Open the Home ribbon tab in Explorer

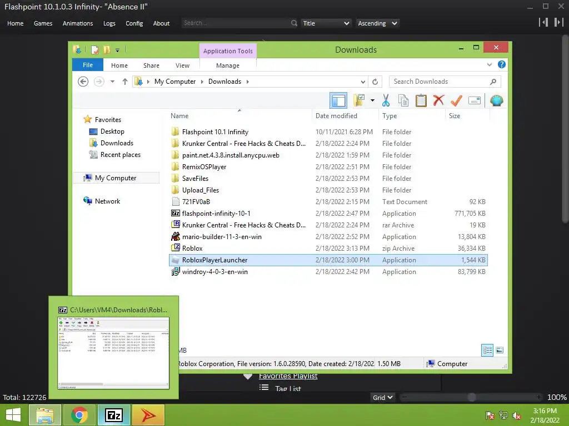[119, 65]
